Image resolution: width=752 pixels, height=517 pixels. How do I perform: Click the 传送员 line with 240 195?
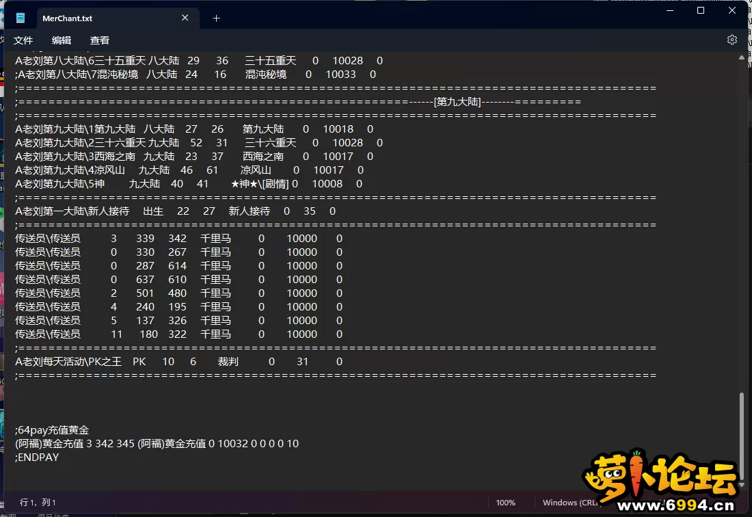(x=178, y=307)
